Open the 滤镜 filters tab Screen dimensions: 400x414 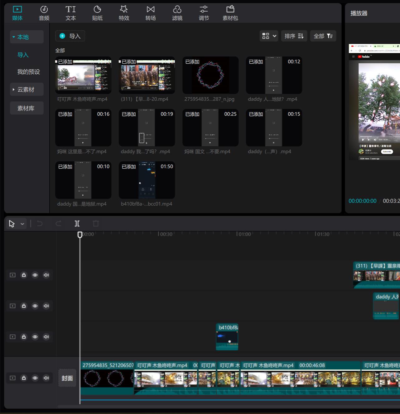[177, 13]
